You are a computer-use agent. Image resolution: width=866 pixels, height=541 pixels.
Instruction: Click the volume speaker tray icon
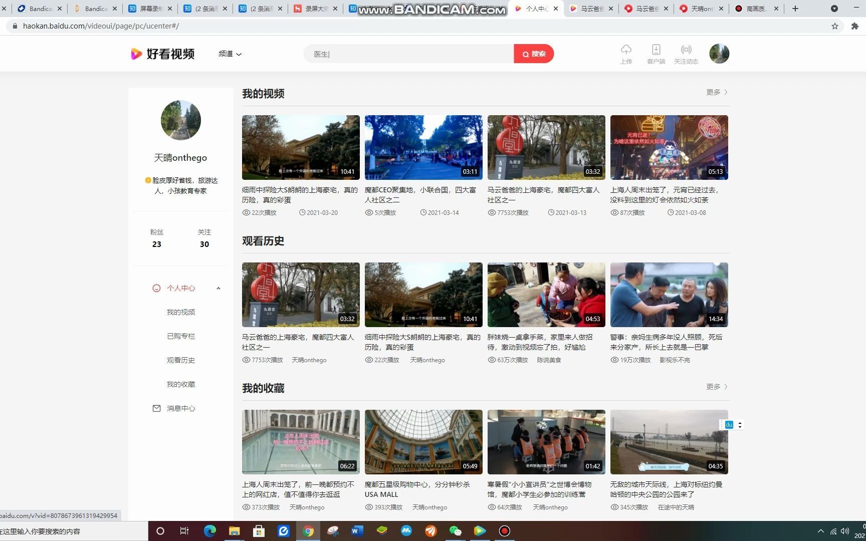[845, 531]
